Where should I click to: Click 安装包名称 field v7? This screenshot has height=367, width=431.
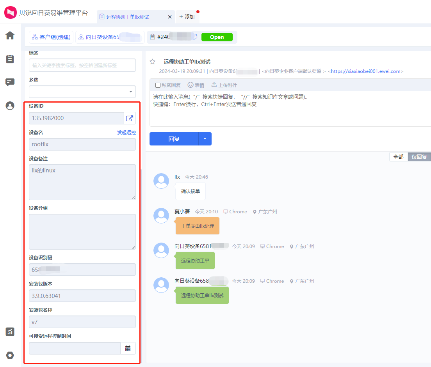(x=82, y=322)
